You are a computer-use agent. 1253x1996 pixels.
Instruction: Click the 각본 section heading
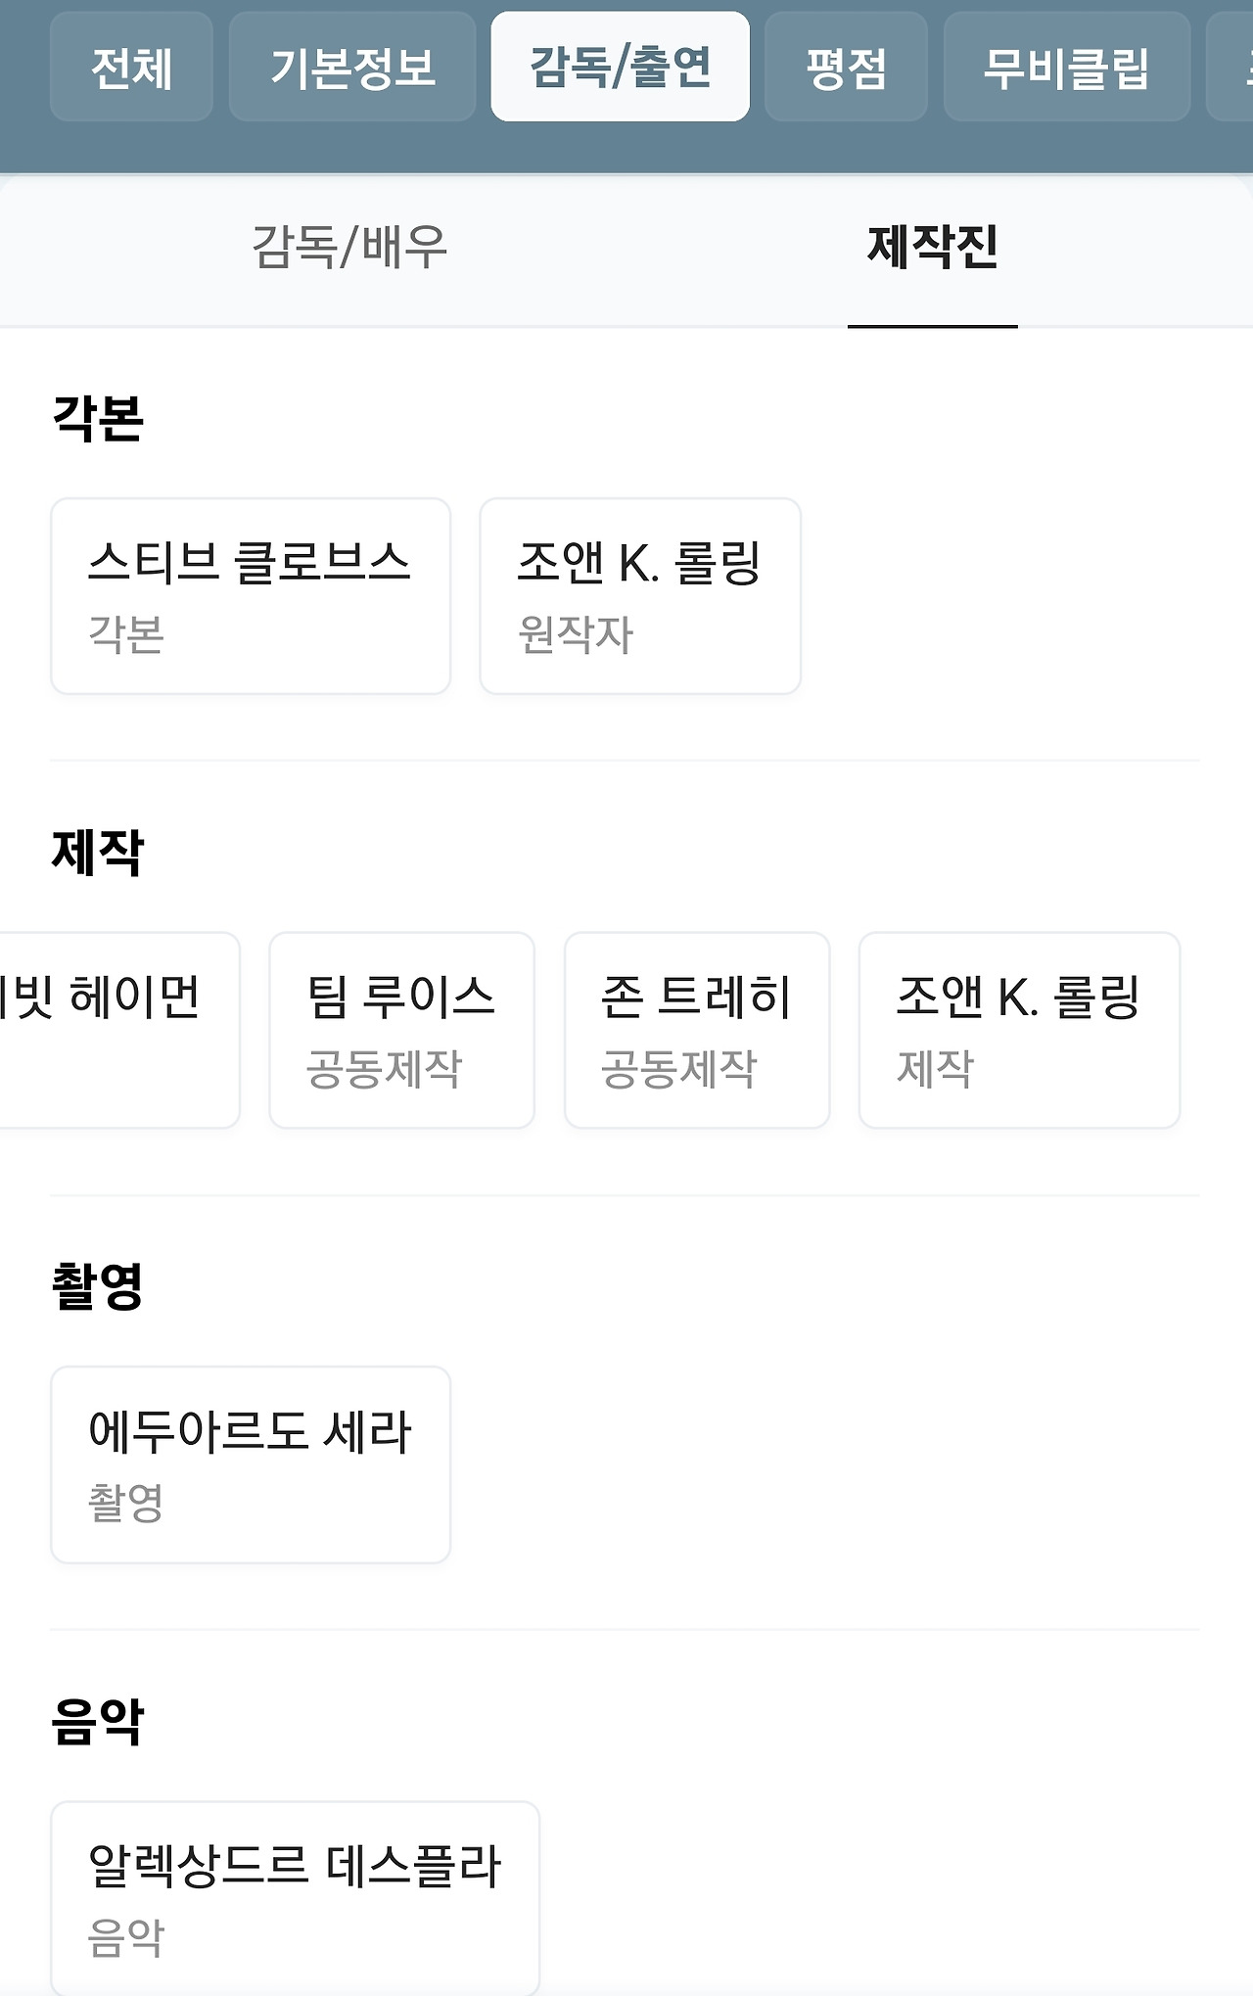[97, 419]
